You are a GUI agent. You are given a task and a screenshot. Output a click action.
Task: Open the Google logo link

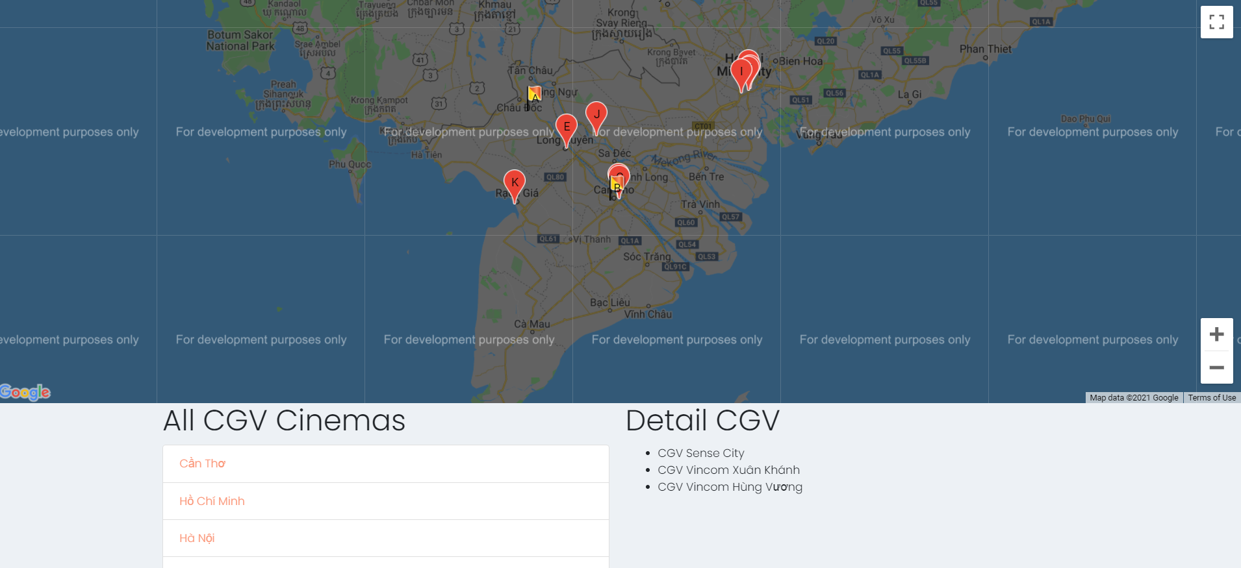click(x=25, y=392)
